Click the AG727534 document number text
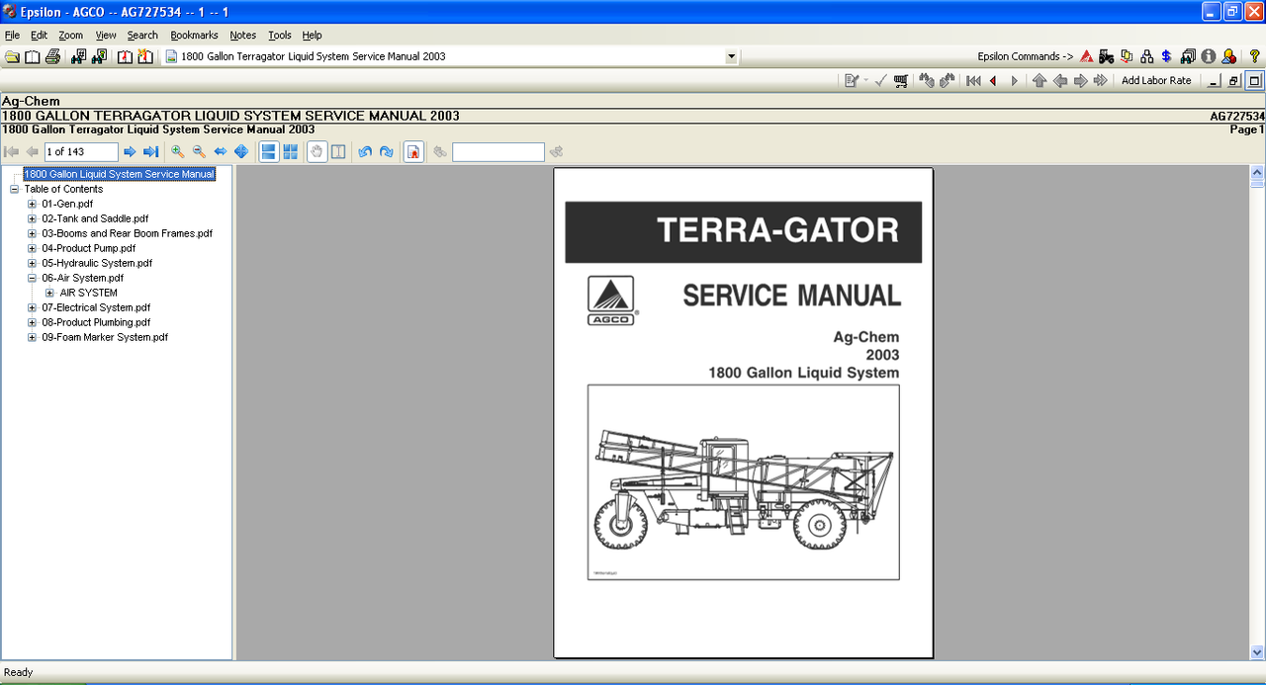This screenshot has width=1266, height=685. tap(1237, 116)
